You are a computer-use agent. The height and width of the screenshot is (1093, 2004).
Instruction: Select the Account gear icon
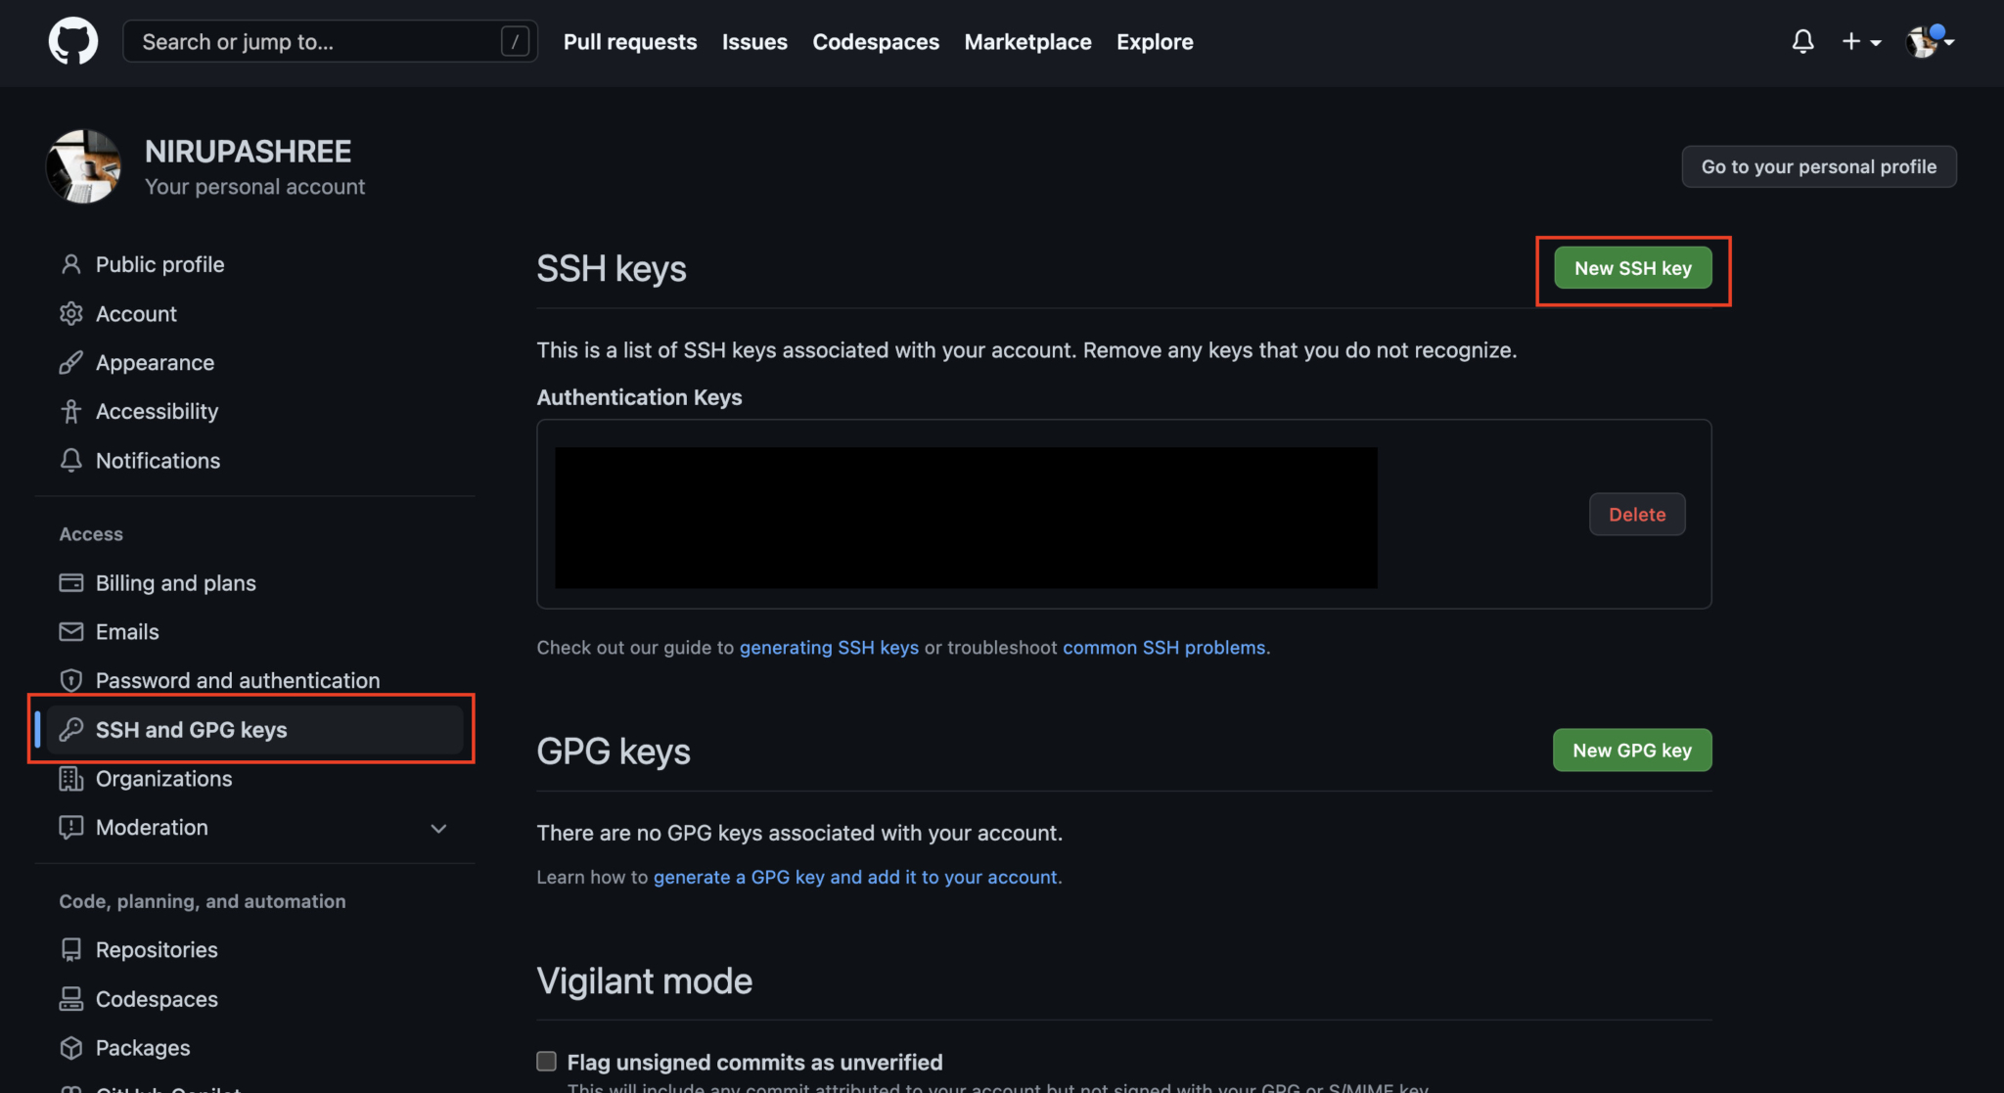70,313
